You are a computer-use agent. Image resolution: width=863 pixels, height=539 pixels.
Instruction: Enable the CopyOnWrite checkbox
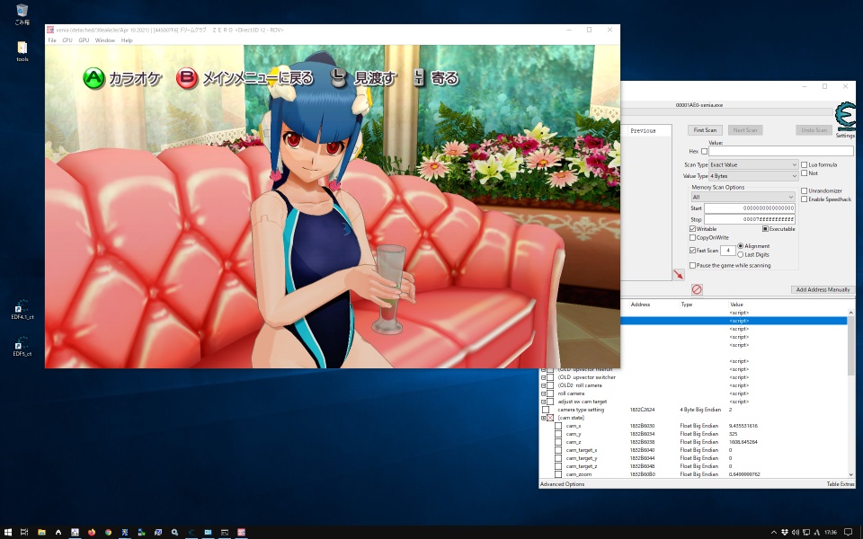[692, 237]
